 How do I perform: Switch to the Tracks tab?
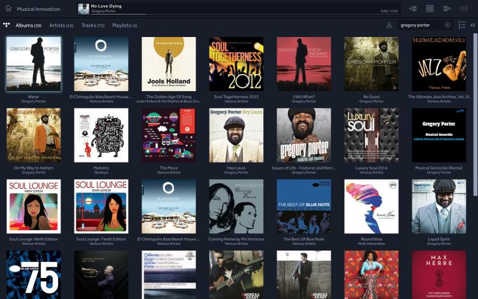pos(92,26)
